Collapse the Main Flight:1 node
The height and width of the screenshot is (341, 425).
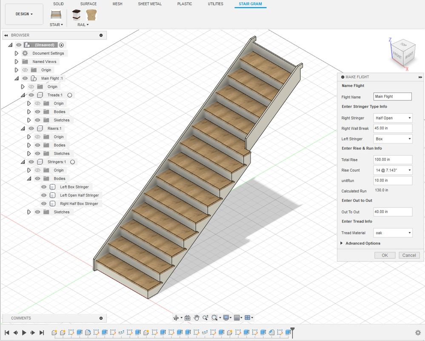(x=17, y=78)
